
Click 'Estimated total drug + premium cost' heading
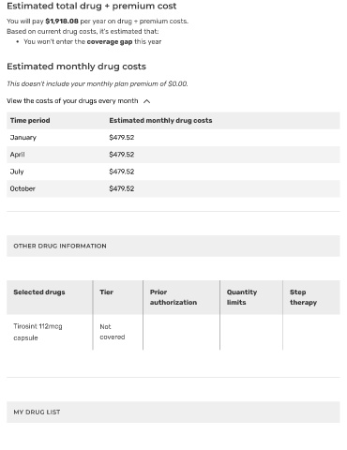tap(92, 6)
